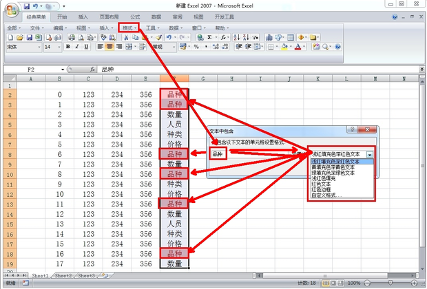Select column K header
Viewport: 427px width, 289px height.
pyautogui.click(x=307, y=79)
